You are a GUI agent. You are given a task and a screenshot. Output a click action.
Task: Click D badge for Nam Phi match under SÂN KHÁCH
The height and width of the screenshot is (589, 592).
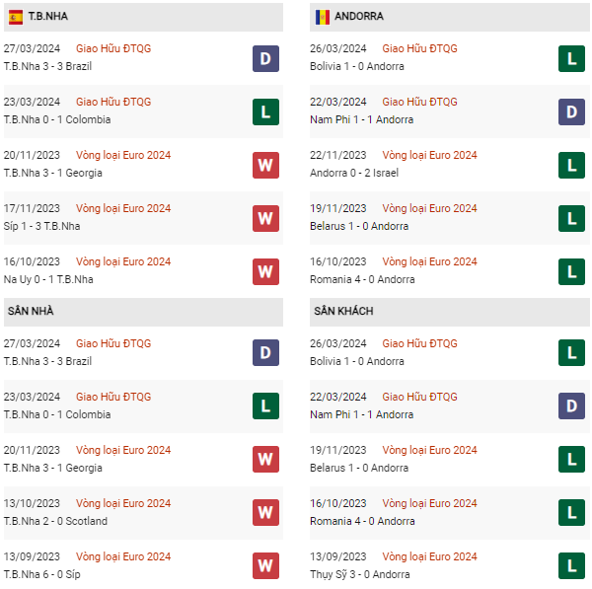point(571,405)
